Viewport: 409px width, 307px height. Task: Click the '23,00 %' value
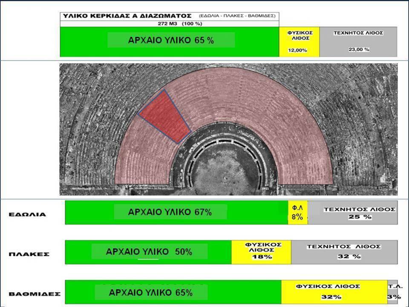359,49
